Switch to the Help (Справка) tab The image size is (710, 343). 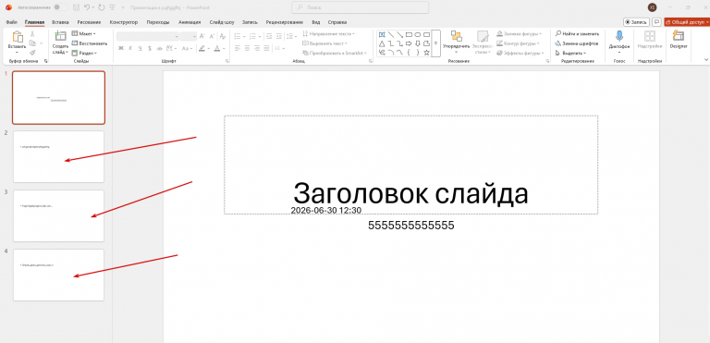[x=337, y=22]
